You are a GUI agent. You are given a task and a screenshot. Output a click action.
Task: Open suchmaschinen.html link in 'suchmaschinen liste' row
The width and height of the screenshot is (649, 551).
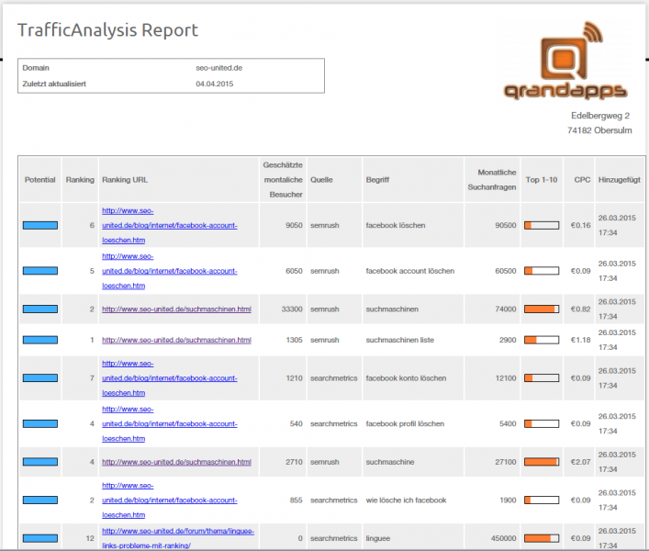[x=177, y=340]
